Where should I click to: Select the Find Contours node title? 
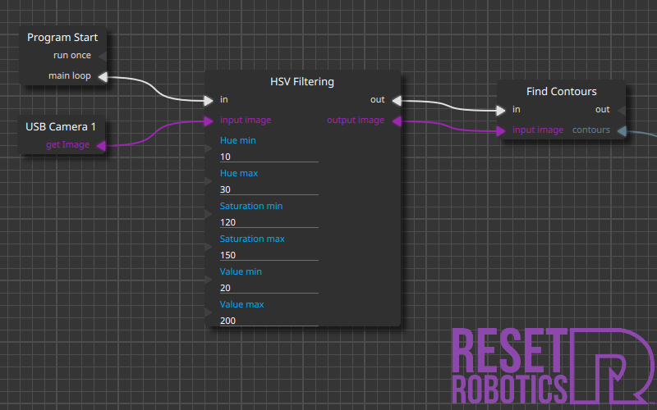(562, 92)
